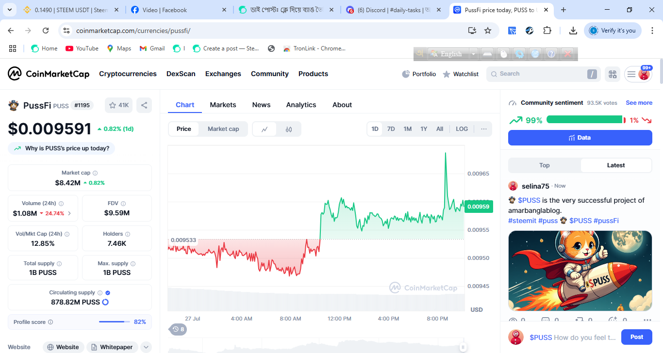Select the Market cap chart toggle
This screenshot has height=353, width=663.
223,129
